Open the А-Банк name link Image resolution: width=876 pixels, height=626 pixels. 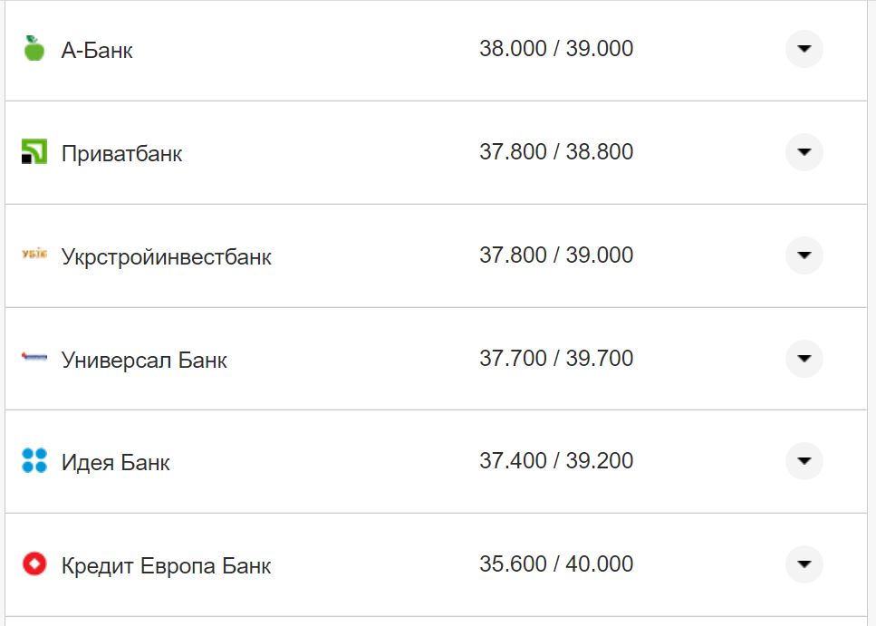tap(97, 51)
